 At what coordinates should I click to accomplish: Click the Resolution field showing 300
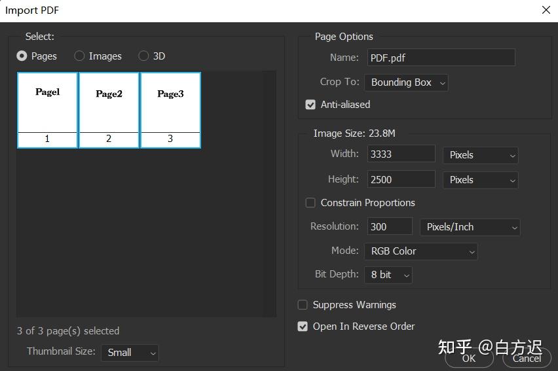390,226
